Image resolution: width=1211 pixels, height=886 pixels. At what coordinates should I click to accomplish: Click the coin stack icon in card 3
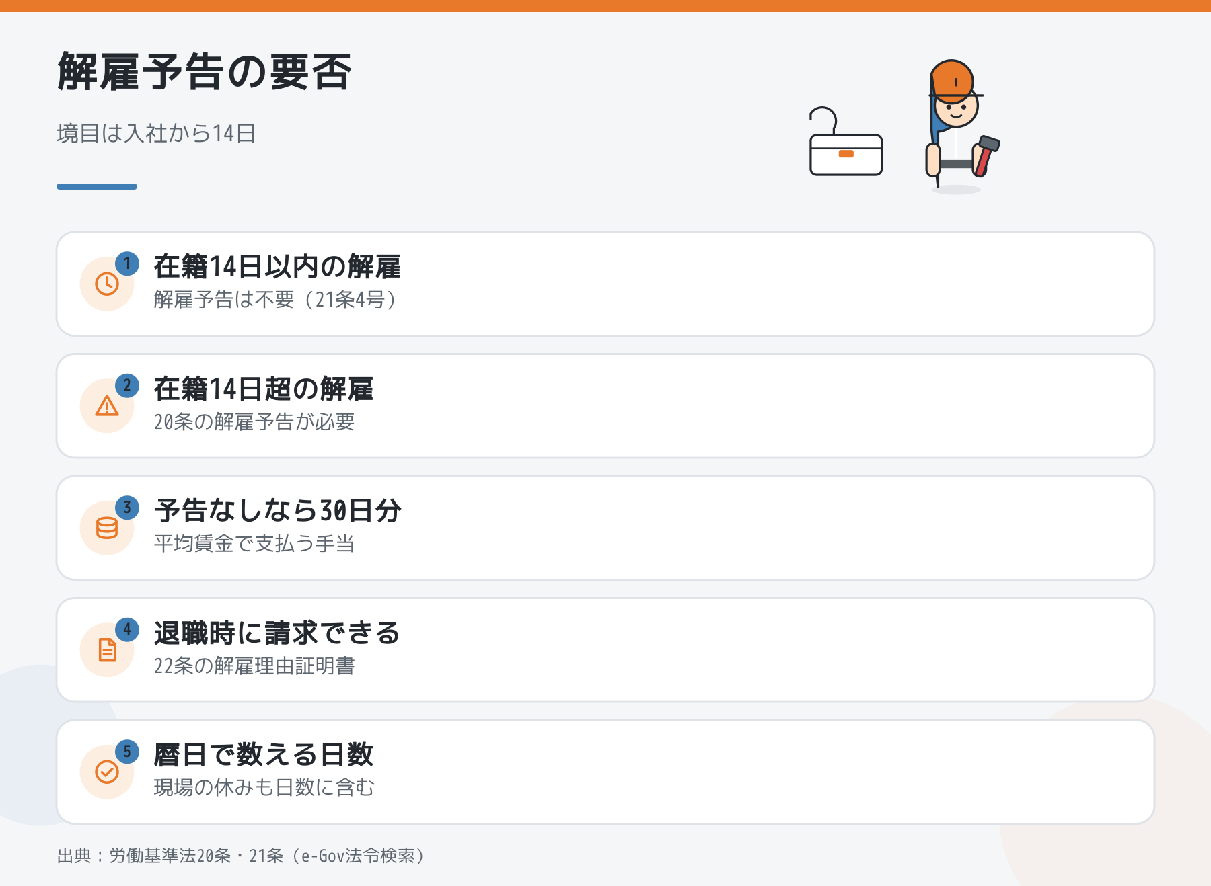[107, 528]
